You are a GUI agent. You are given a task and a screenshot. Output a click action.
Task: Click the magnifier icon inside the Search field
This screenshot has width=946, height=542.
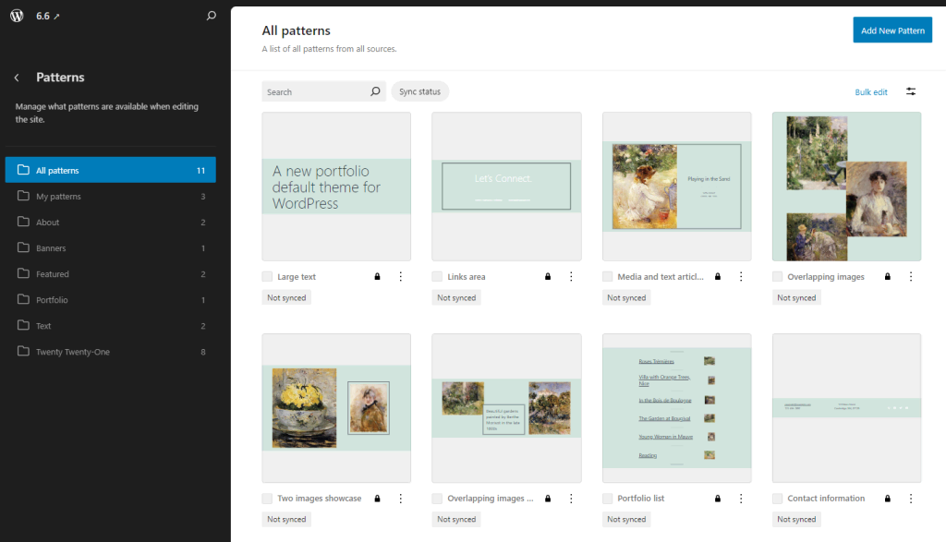(x=374, y=91)
